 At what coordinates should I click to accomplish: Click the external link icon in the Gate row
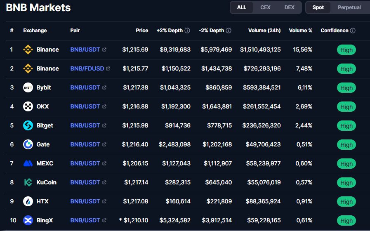(104, 144)
